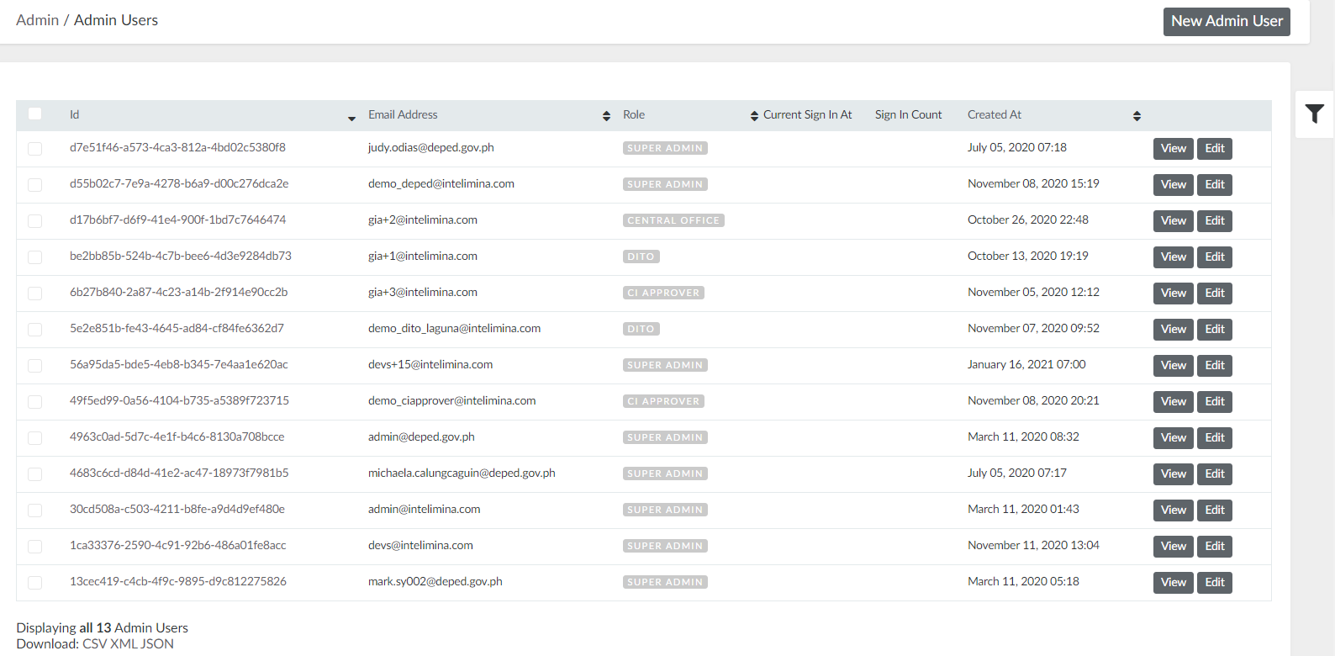The width and height of the screenshot is (1335, 656).
Task: Edit gia+2@intelimina.com user
Action: (1215, 221)
